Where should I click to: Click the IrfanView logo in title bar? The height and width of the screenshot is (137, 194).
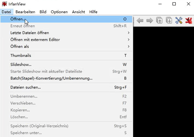(4, 4)
